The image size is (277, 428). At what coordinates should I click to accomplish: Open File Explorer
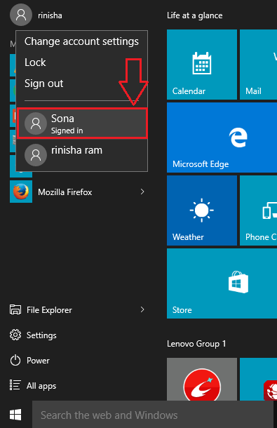point(49,310)
